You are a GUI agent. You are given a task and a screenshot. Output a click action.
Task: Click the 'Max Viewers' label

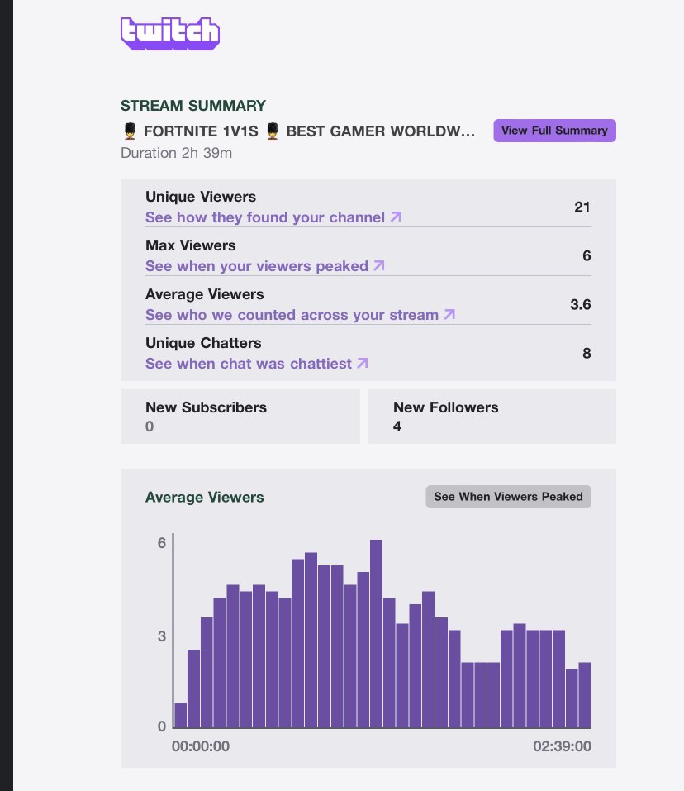point(191,245)
